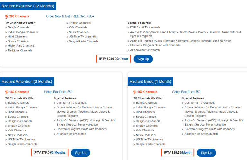This screenshot has width=247, height=160.
Task: Click Setup Box Price $50 in the Basic plan
Action: [x=186, y=92]
